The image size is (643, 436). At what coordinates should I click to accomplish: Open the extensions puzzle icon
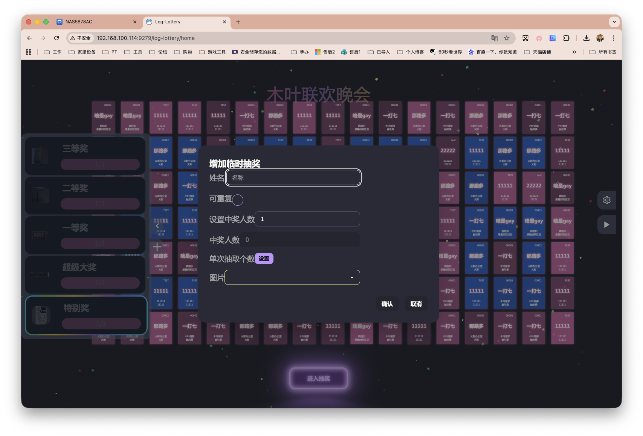(x=566, y=38)
